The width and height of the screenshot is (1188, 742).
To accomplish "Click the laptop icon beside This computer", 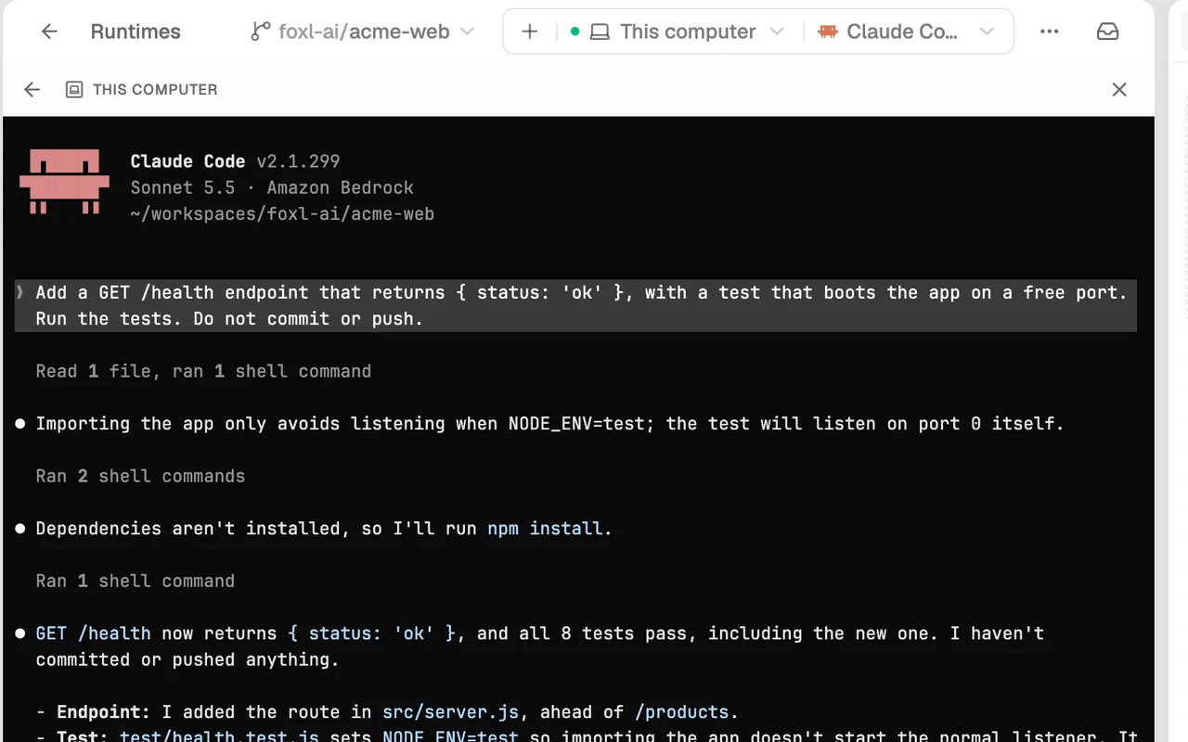I will tap(600, 32).
